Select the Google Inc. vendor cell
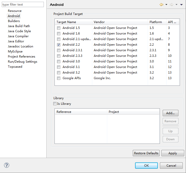This screenshot has height=173, width=186. coord(102,78)
